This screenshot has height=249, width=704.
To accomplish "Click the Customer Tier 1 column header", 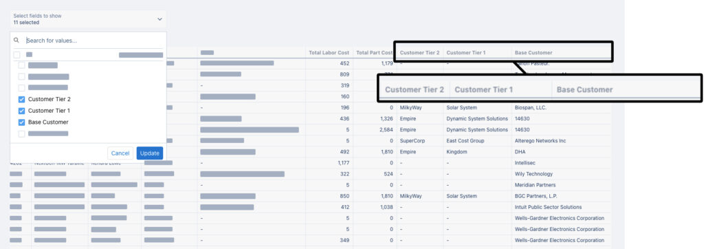I will coord(466,53).
